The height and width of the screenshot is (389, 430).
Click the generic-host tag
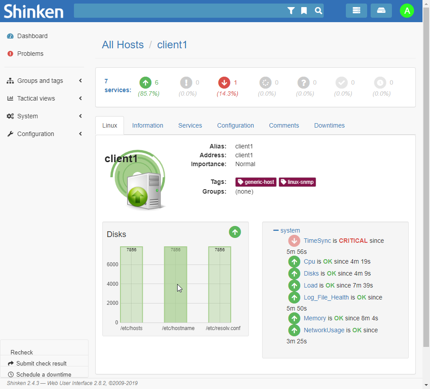click(x=256, y=182)
